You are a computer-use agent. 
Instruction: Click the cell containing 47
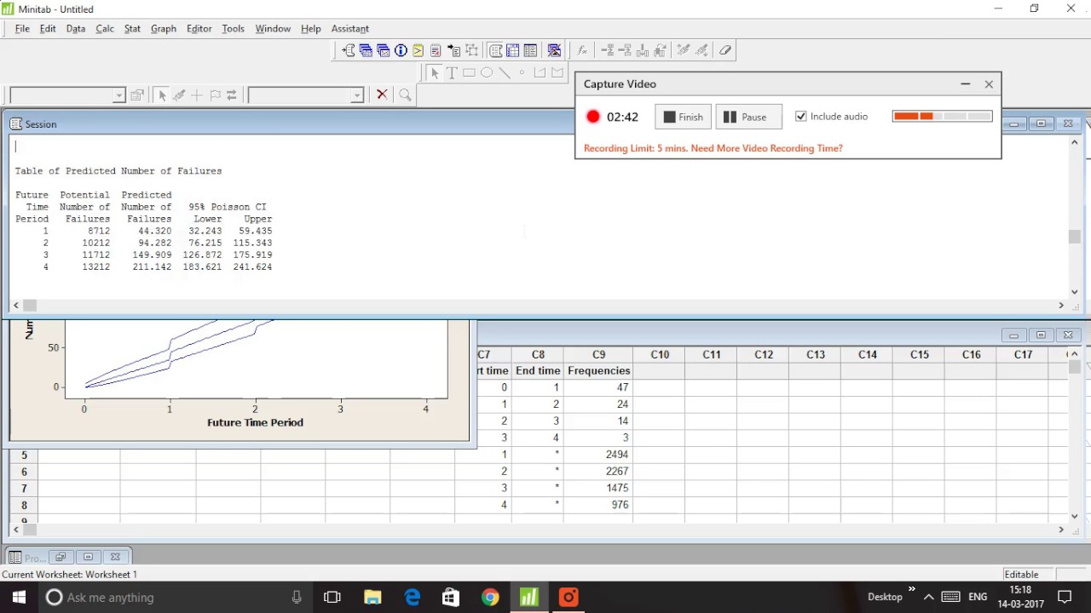point(598,387)
